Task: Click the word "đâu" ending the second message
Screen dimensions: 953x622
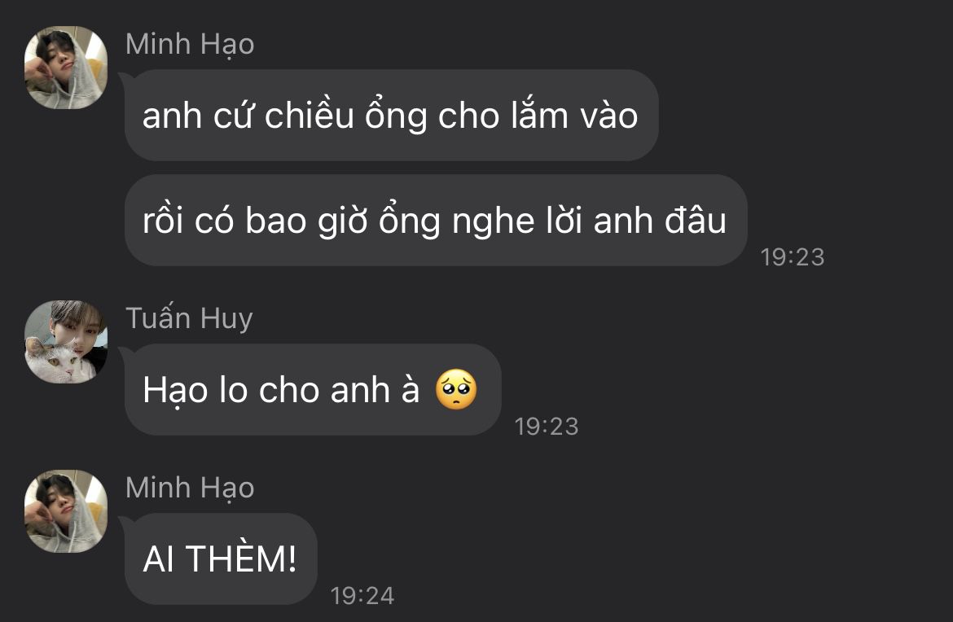Action: pyautogui.click(x=696, y=219)
